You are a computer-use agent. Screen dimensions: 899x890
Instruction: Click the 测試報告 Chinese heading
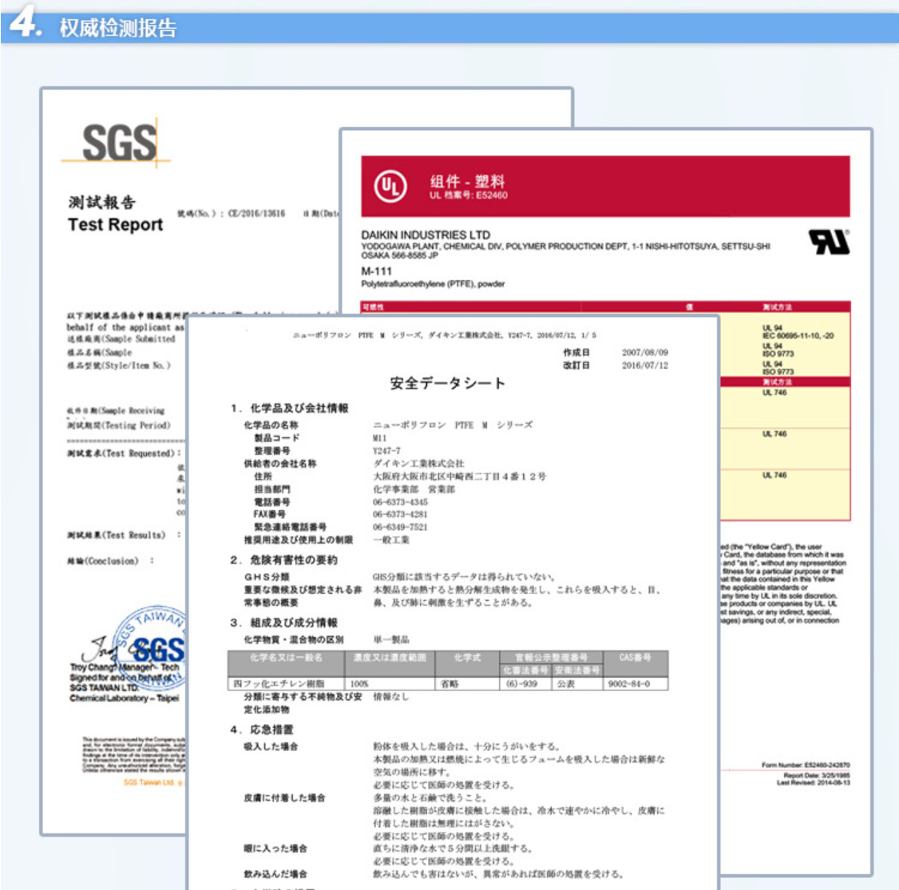click(102, 202)
